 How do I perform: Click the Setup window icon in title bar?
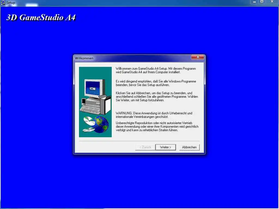3,3
